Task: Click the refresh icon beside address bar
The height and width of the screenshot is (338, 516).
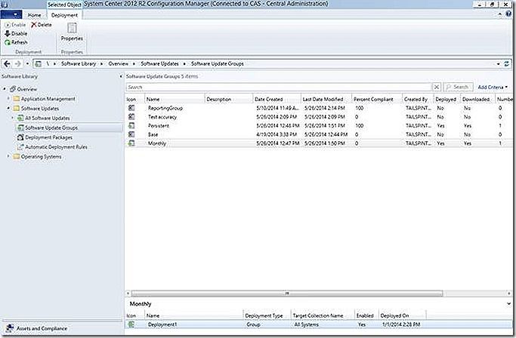Action: [507, 64]
